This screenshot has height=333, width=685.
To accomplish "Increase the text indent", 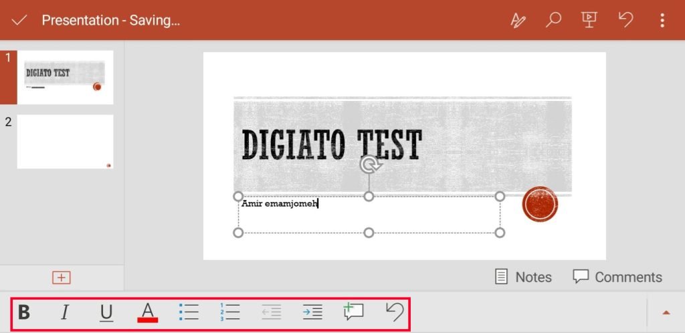I will (x=312, y=312).
